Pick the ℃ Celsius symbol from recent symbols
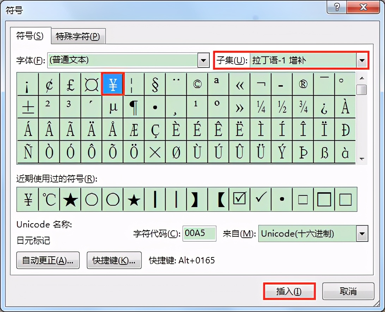 click(x=49, y=199)
